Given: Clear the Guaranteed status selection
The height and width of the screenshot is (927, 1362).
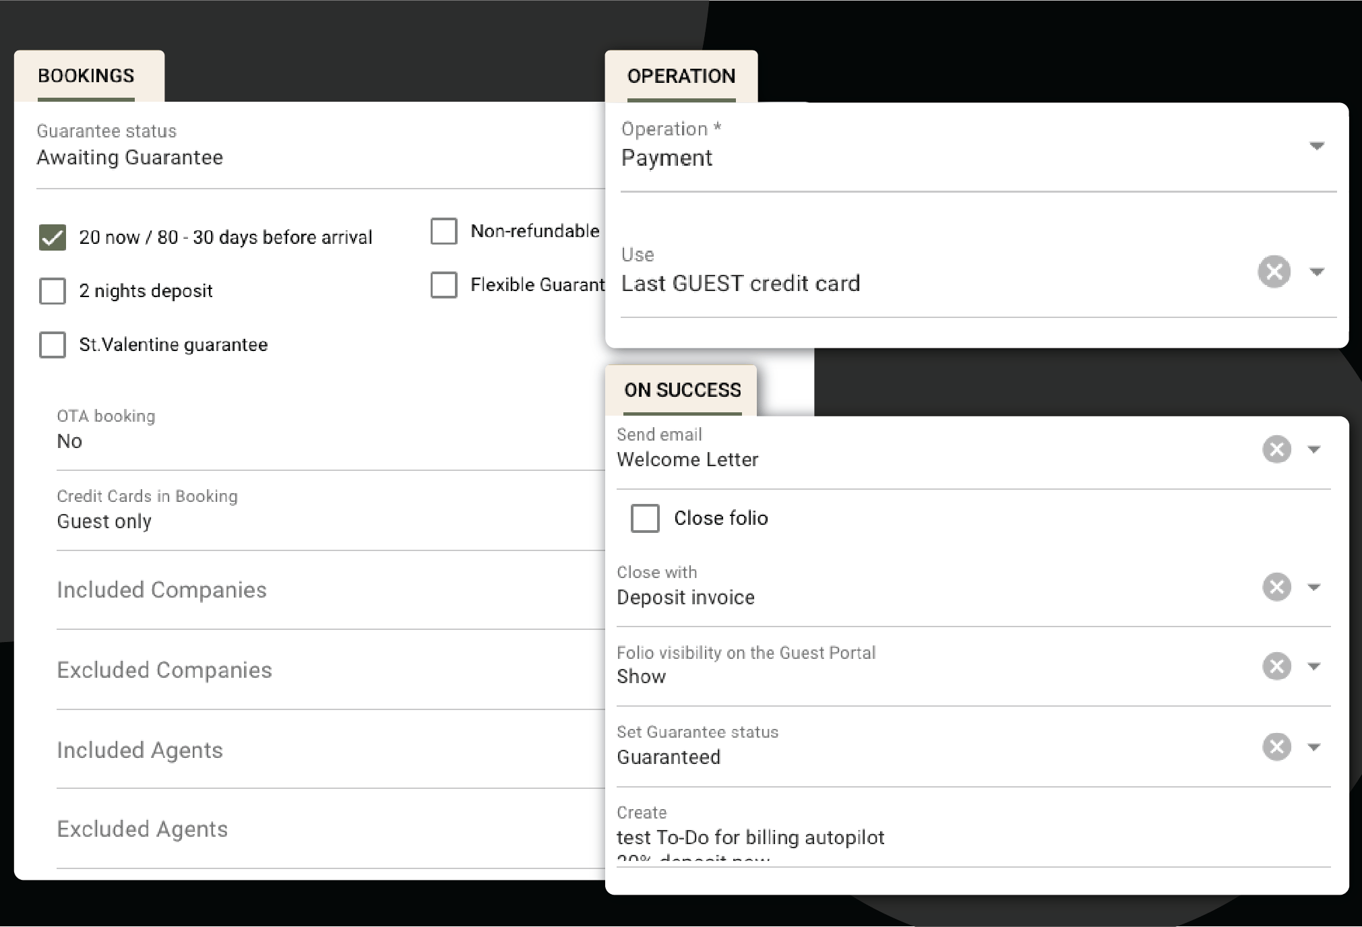Looking at the screenshot, I should [1276, 746].
